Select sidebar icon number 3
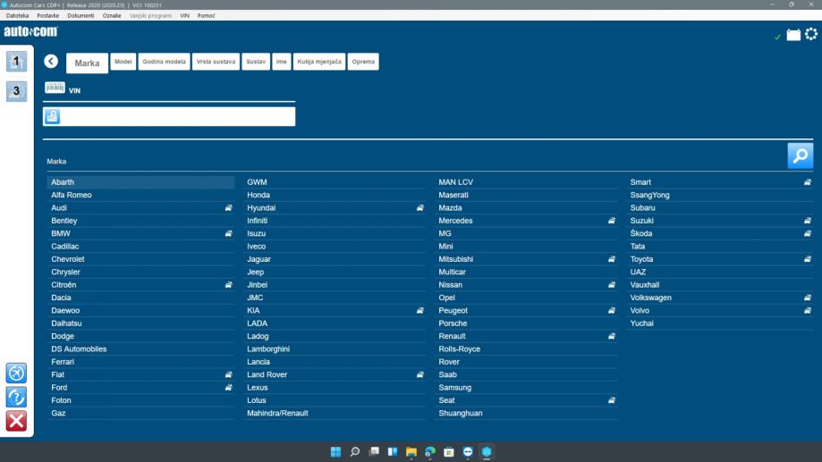This screenshot has height=462, width=822. coord(16,91)
